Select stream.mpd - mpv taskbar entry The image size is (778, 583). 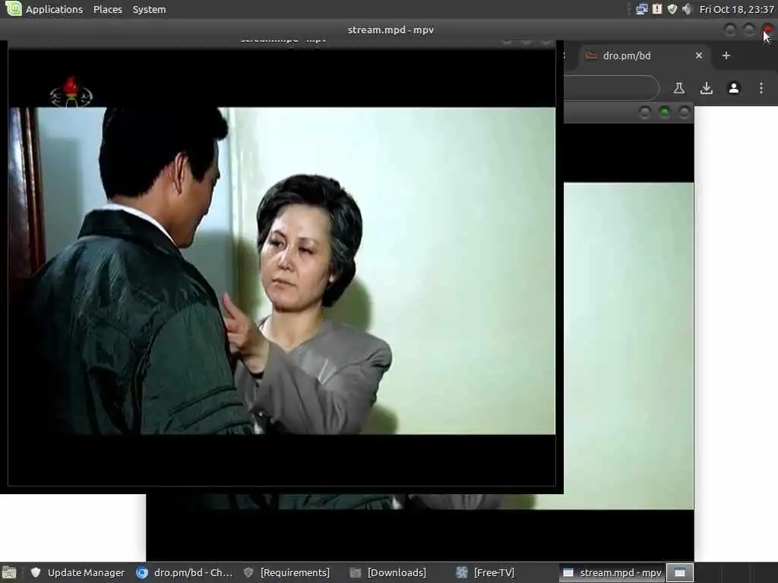pos(612,572)
